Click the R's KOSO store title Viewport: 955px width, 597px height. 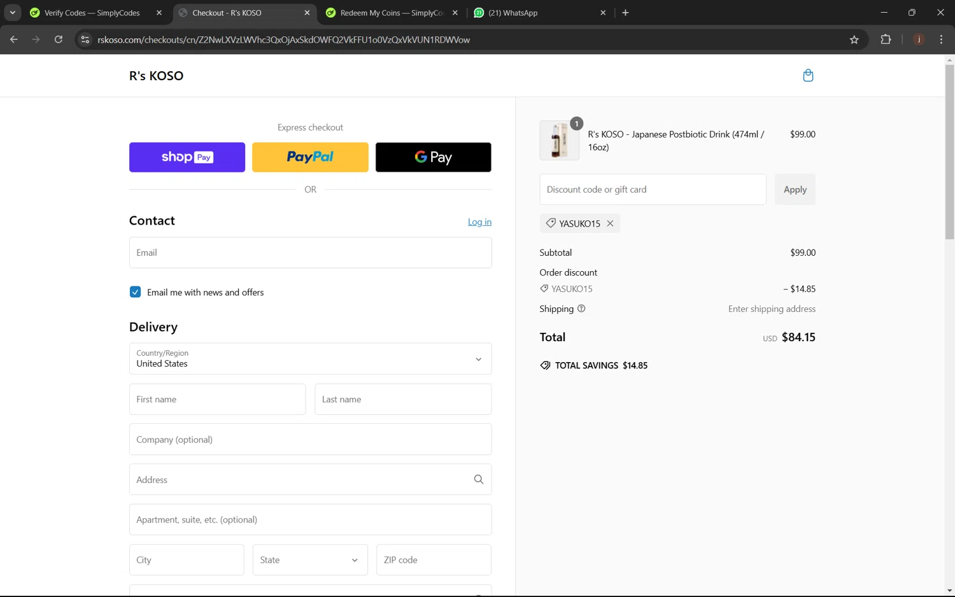tap(156, 76)
